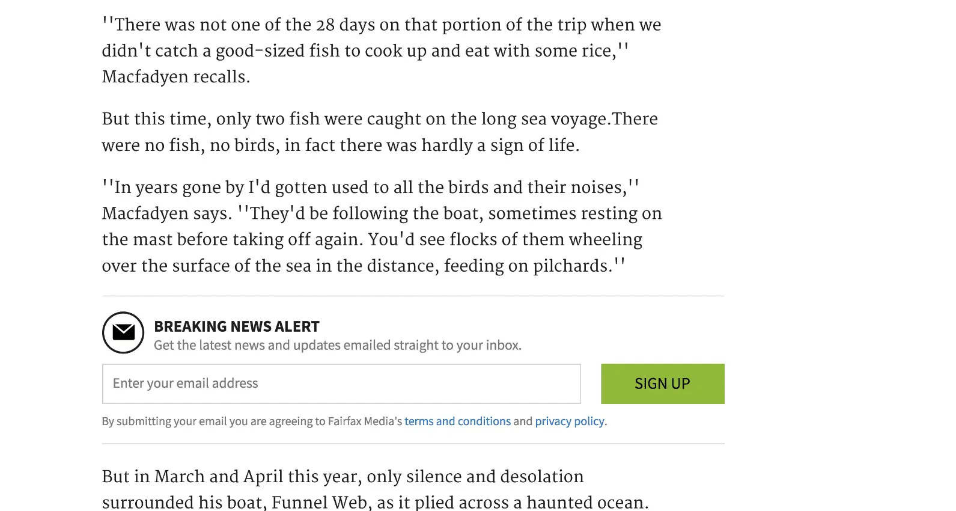Click the 'BREAKING NEWS ALERT' heading
Image resolution: width=956 pixels, height=511 pixels.
(x=237, y=326)
